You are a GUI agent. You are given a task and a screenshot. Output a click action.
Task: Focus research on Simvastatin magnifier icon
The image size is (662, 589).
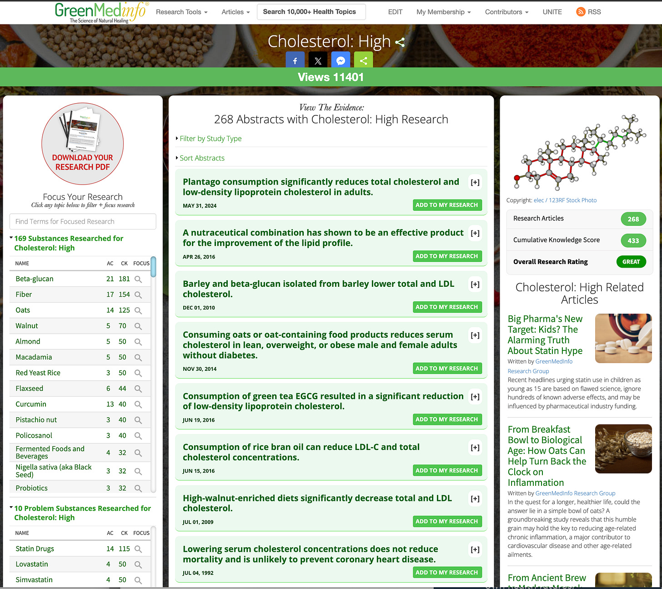coord(138,580)
